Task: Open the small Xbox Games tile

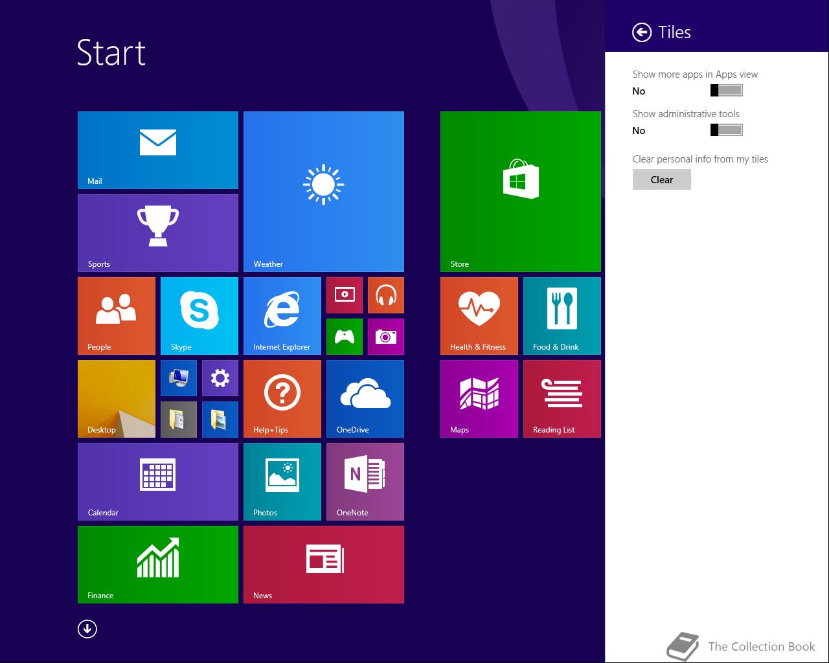Action: 345,337
